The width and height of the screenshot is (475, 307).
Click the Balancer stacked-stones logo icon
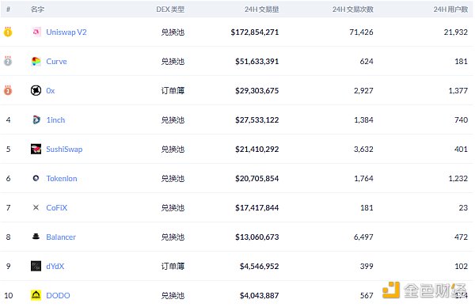pyautogui.click(x=36, y=237)
